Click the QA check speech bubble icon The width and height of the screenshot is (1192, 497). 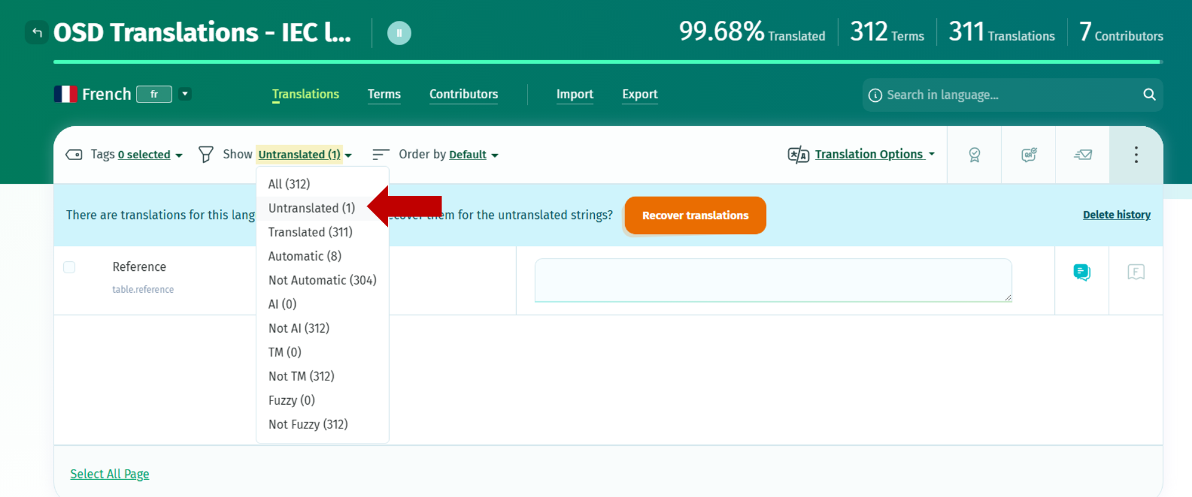[1029, 155]
